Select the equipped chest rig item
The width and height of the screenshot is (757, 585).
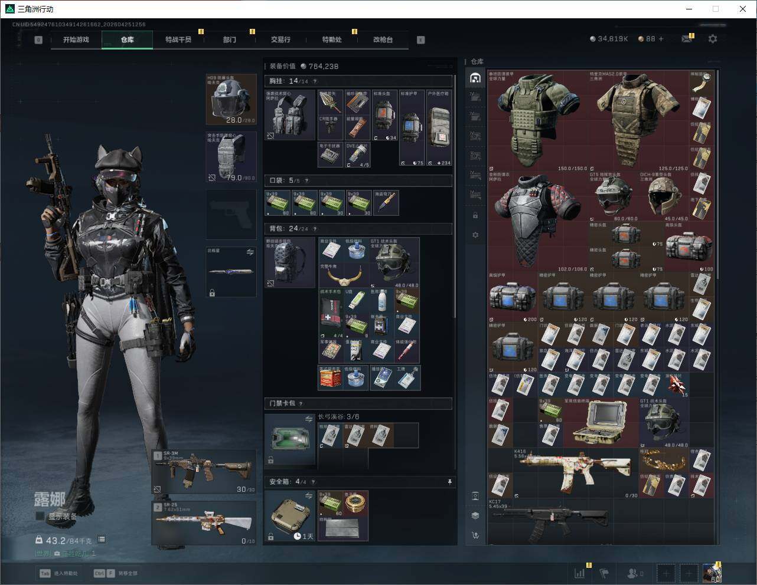click(x=290, y=115)
